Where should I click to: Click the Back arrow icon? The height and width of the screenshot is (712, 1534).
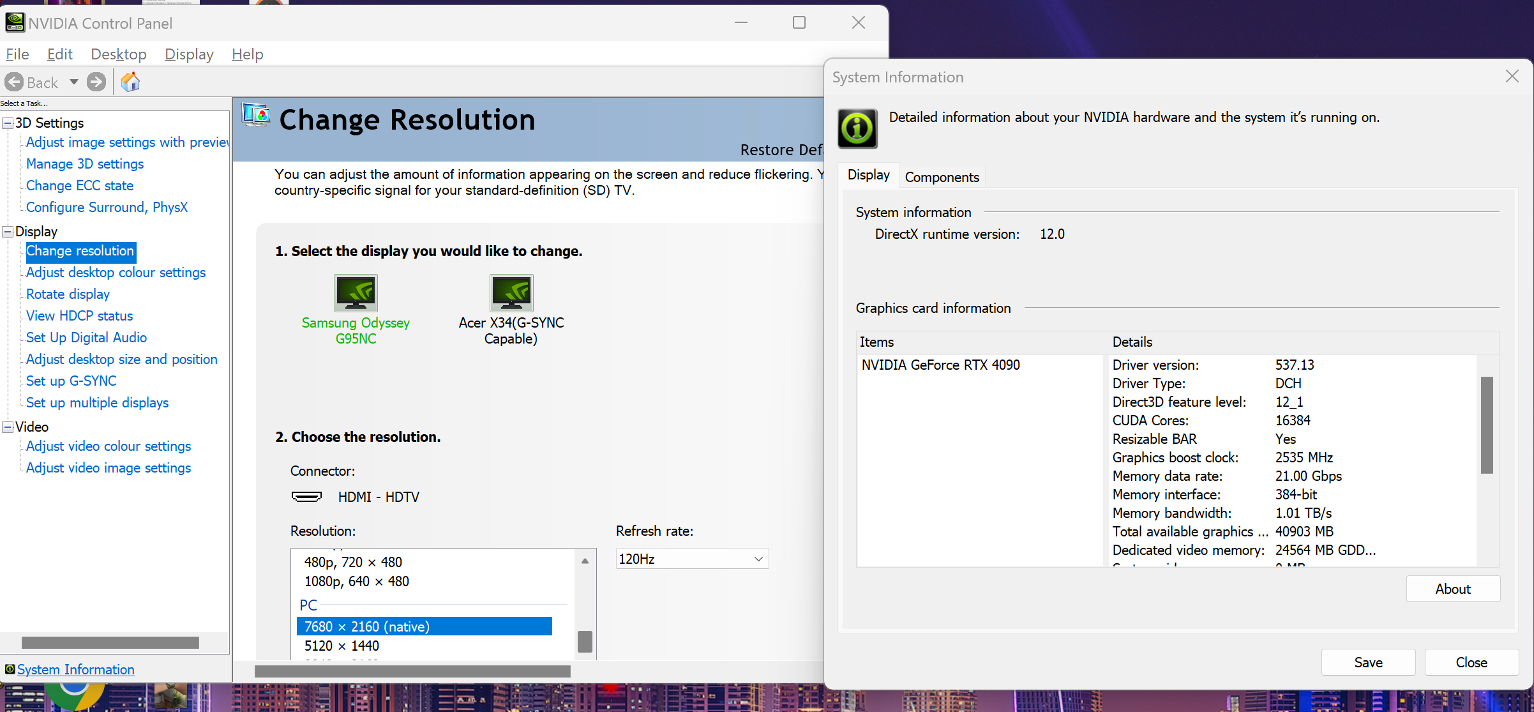coord(14,82)
